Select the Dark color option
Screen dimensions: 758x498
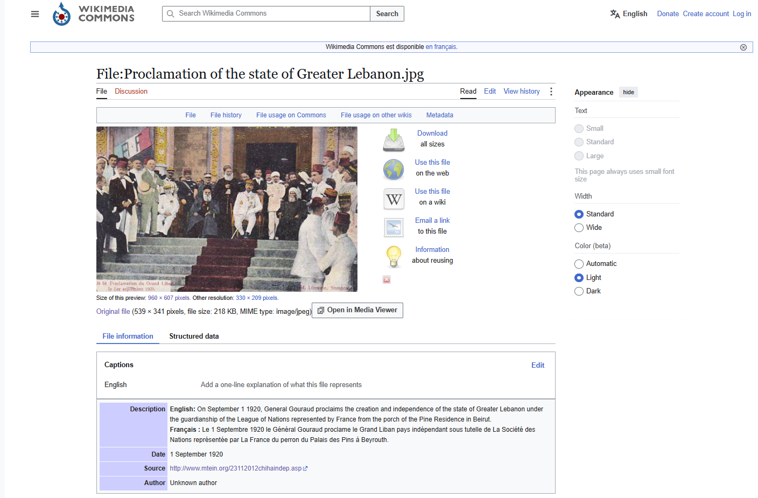(x=579, y=291)
